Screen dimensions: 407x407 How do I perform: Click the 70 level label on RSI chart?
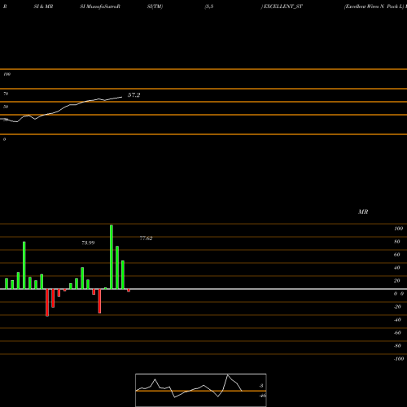6,94
